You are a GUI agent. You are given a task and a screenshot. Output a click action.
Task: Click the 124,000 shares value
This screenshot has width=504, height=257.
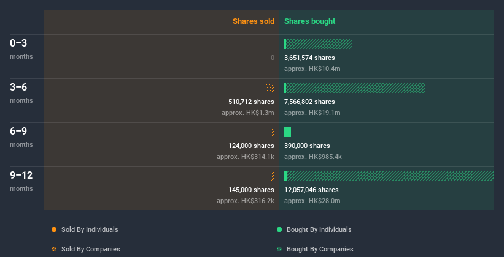251,146
